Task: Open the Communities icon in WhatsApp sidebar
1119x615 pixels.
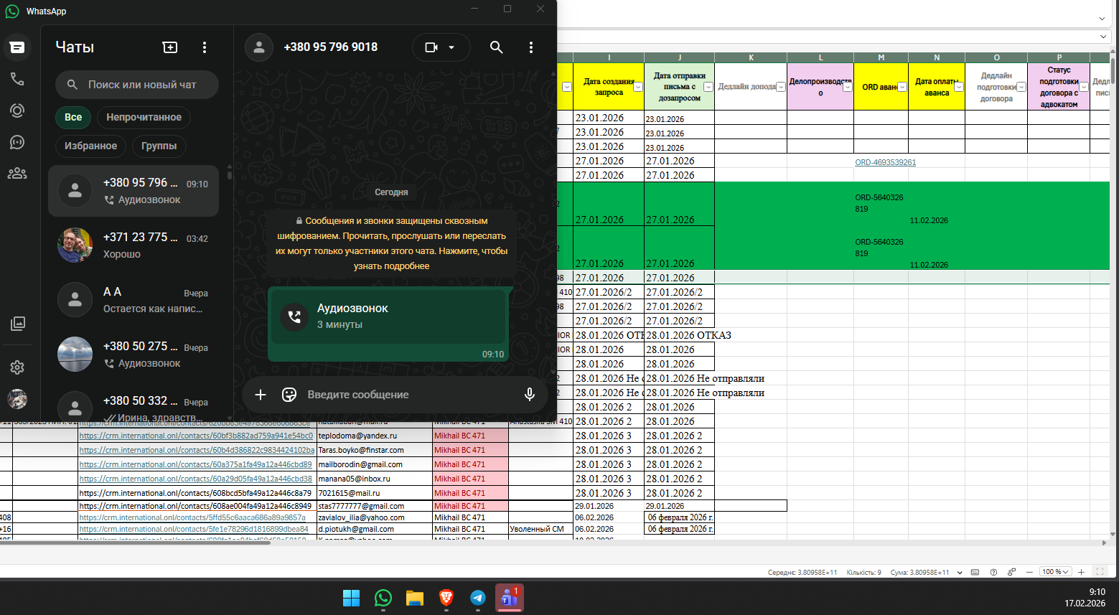Action: tap(17, 174)
